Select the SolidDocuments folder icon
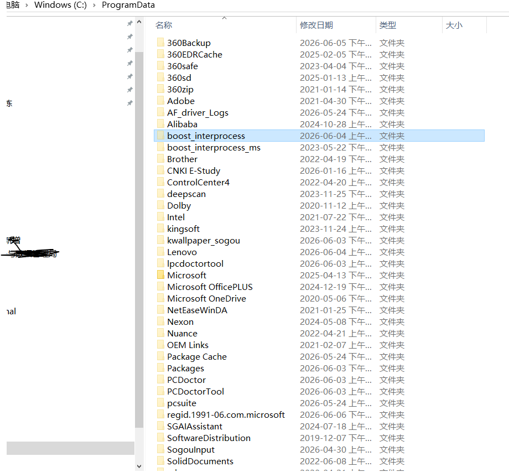Screen dimensions: 509x472 coord(160,461)
